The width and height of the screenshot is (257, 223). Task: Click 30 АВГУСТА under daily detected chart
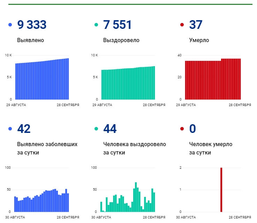[x=15, y=217]
